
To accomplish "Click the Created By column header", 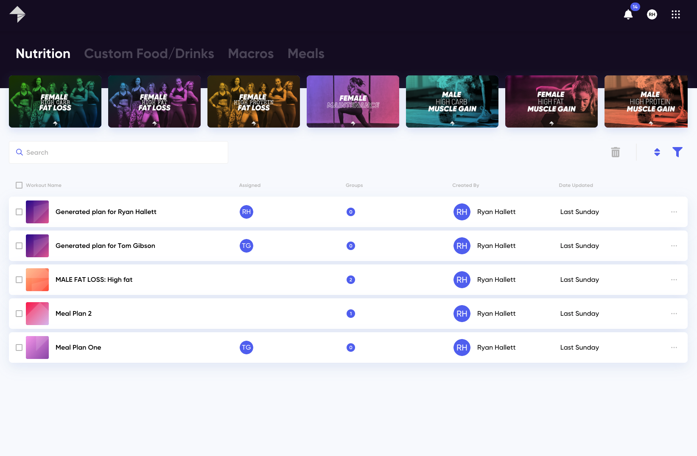I will pyautogui.click(x=466, y=185).
